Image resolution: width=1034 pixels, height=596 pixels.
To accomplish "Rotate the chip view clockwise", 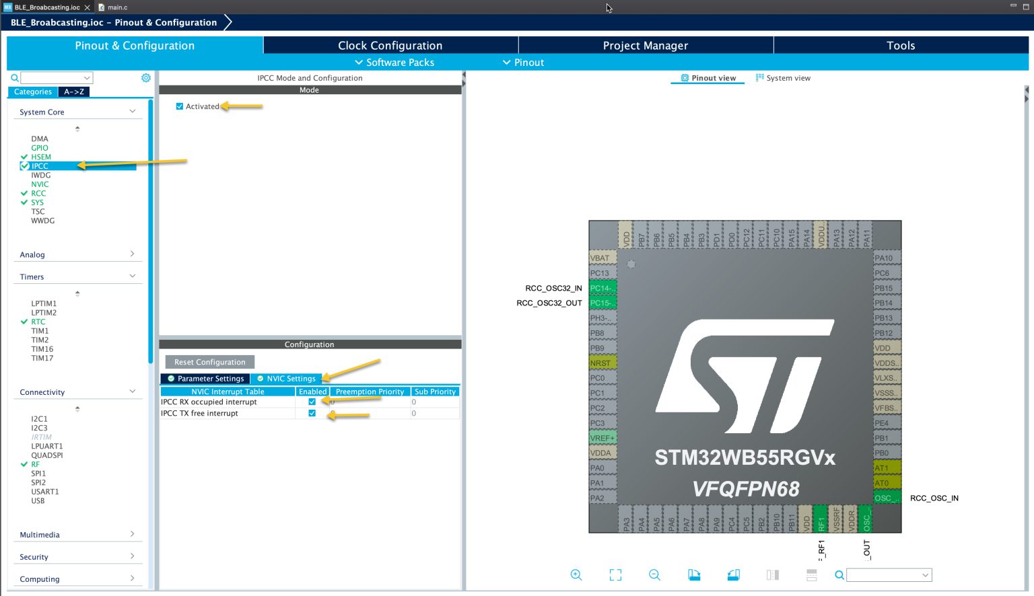I will point(694,574).
